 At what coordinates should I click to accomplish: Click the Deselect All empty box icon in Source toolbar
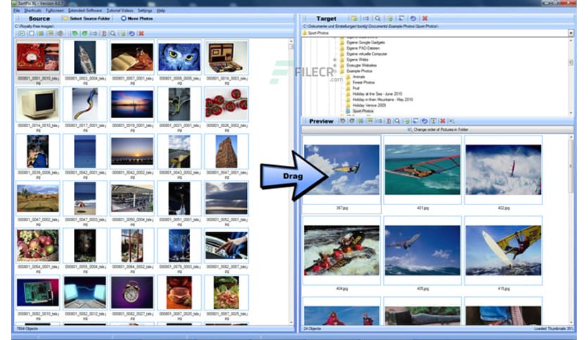pyautogui.click(x=32, y=34)
